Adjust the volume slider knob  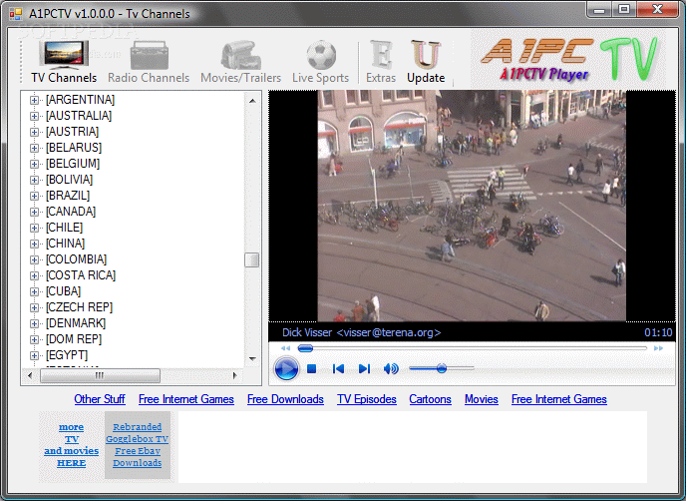442,368
